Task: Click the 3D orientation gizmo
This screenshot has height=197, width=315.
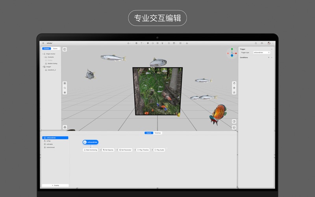Action: pyautogui.click(x=232, y=52)
